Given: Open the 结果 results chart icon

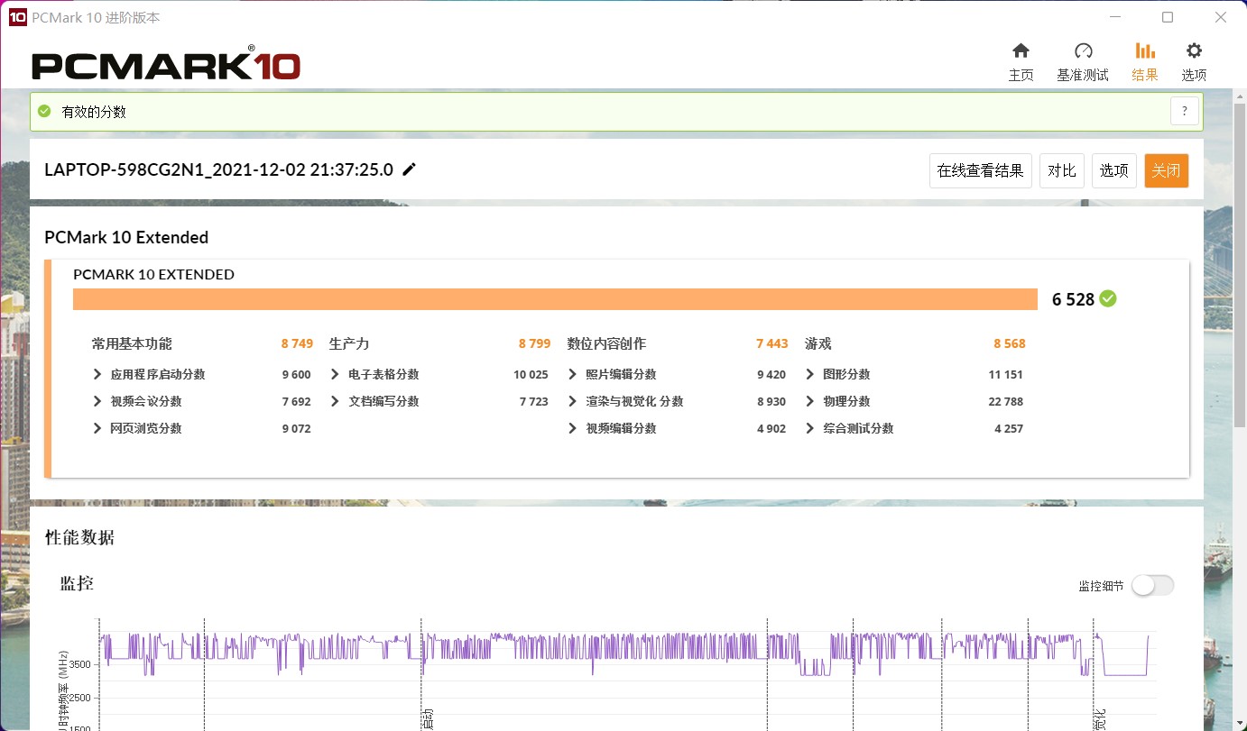Looking at the screenshot, I should pos(1145,50).
